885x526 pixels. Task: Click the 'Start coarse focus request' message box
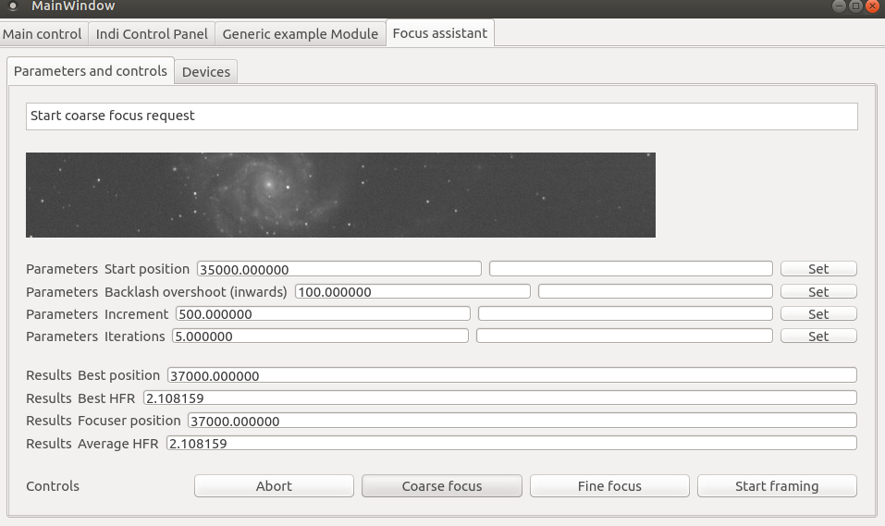(442, 116)
